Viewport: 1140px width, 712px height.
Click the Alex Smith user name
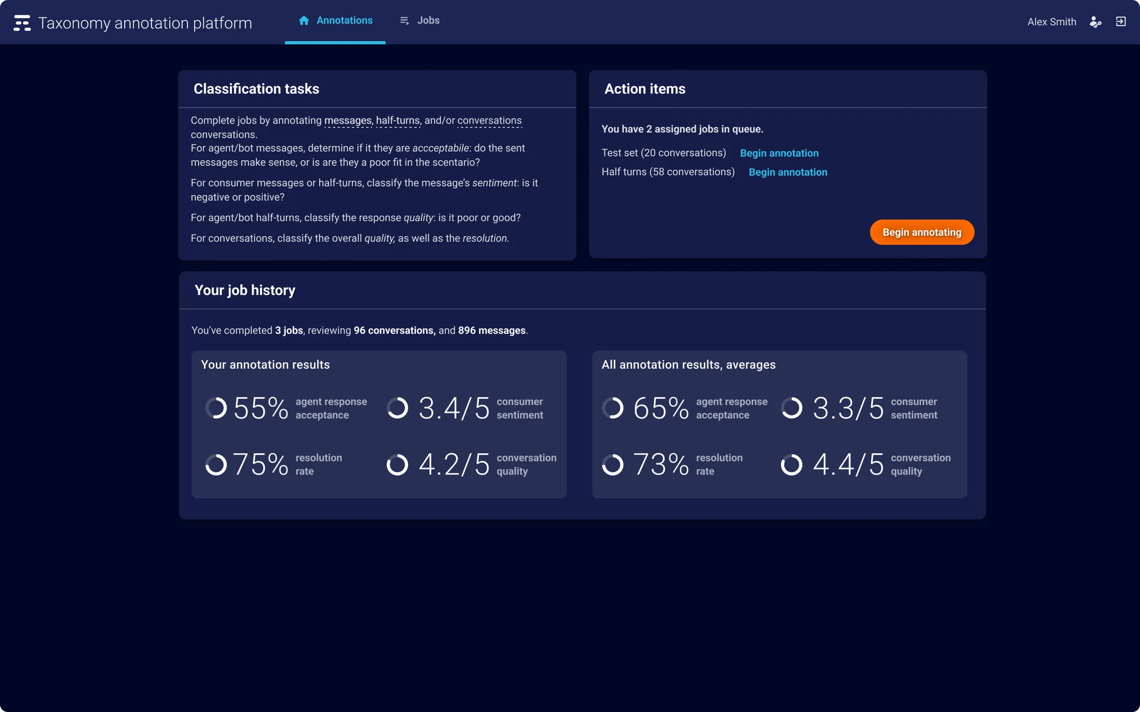coord(1051,22)
